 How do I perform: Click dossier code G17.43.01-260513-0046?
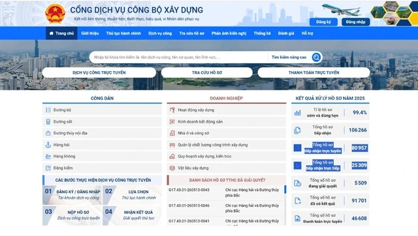tap(189, 205)
